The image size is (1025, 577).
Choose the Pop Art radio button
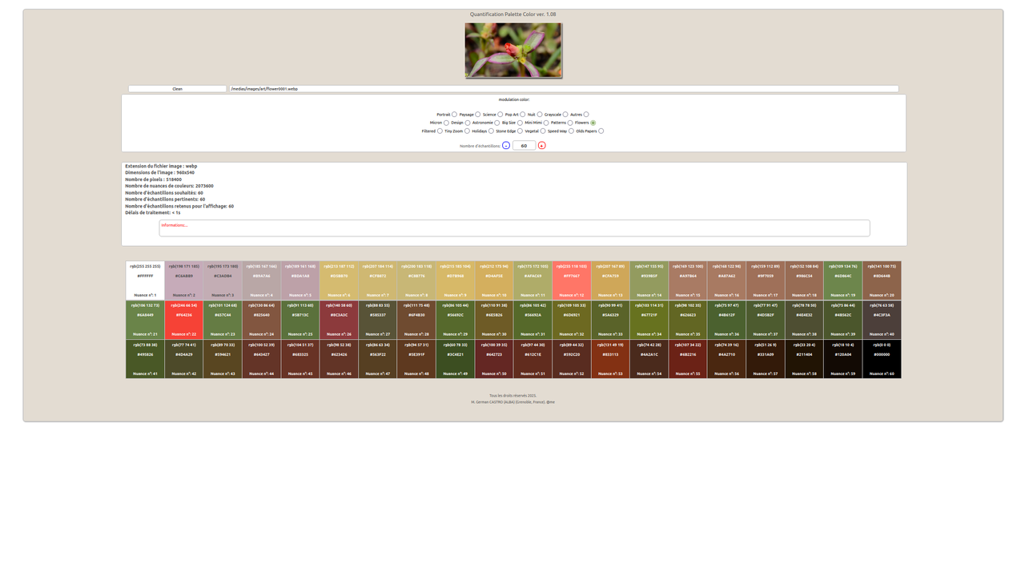click(523, 115)
